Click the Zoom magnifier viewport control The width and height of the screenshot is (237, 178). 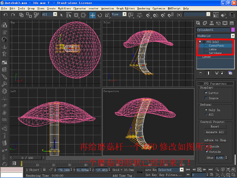(x=217, y=170)
